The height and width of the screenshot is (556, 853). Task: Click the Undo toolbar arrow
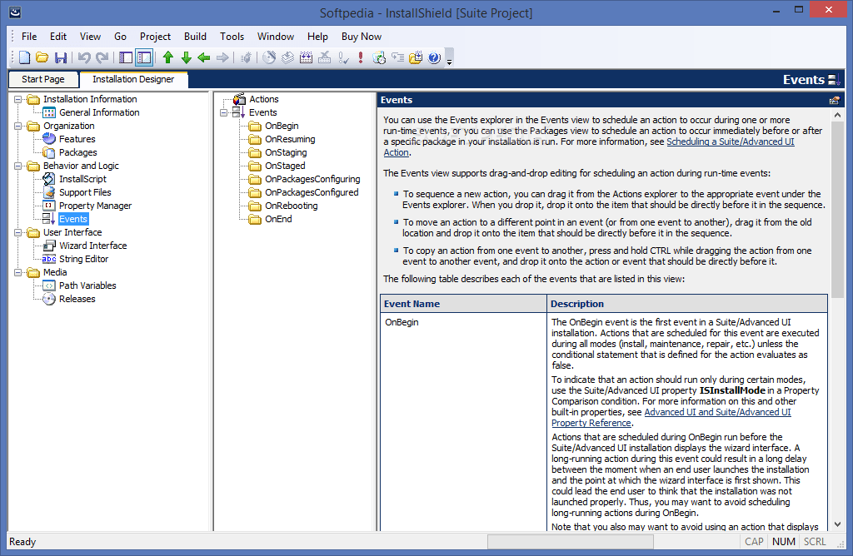click(x=84, y=57)
